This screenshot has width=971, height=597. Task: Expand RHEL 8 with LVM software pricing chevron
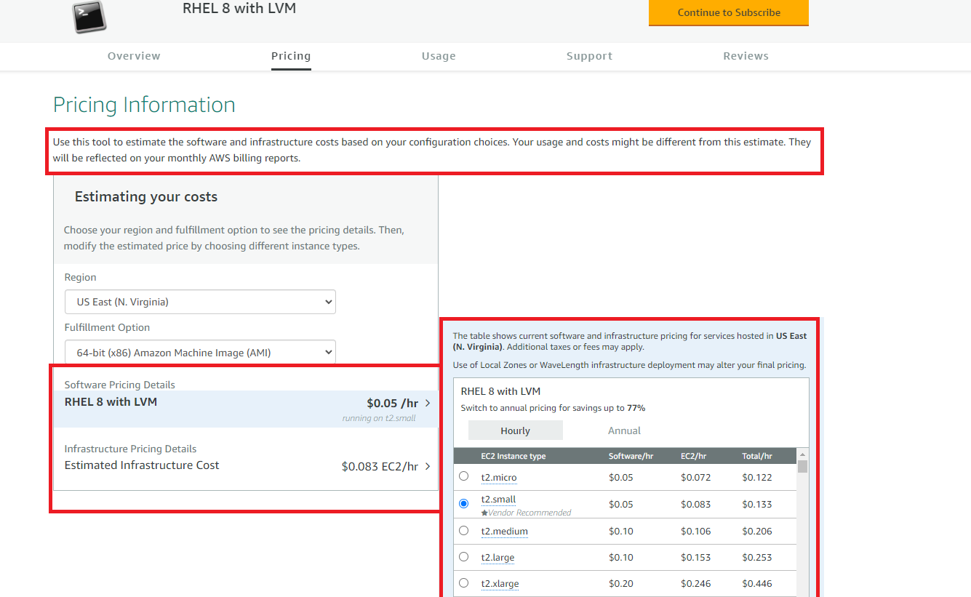[428, 403]
